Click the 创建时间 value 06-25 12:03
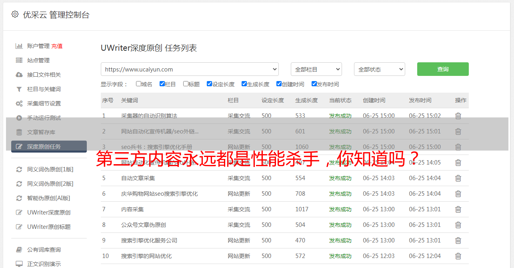 tap(379, 256)
